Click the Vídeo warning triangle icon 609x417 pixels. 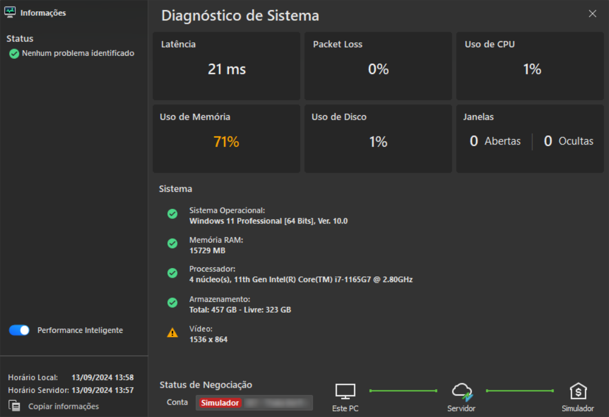coord(172,333)
